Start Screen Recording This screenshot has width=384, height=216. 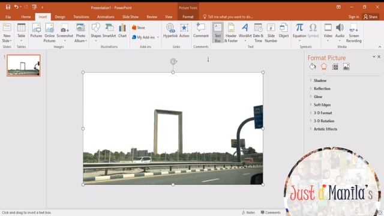354,33
